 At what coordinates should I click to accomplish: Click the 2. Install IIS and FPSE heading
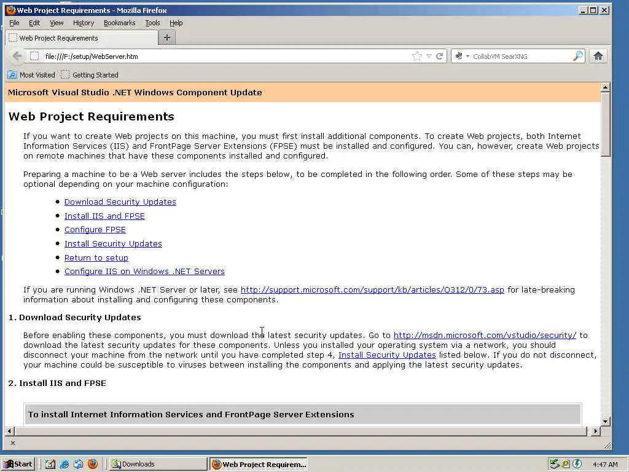tap(57, 383)
